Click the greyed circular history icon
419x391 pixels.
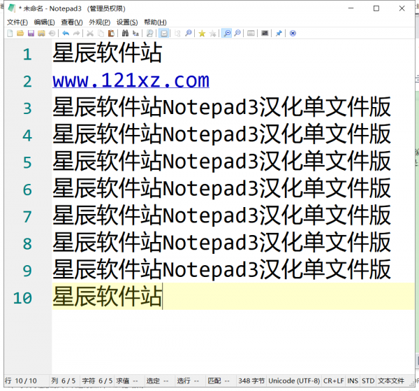[52, 33]
